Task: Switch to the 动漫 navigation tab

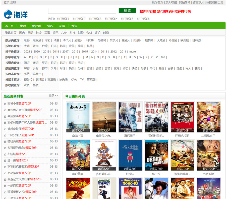Action: [62, 25]
